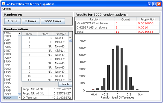Click the Total row label
The height and width of the screenshot is (103, 163).
80,32
